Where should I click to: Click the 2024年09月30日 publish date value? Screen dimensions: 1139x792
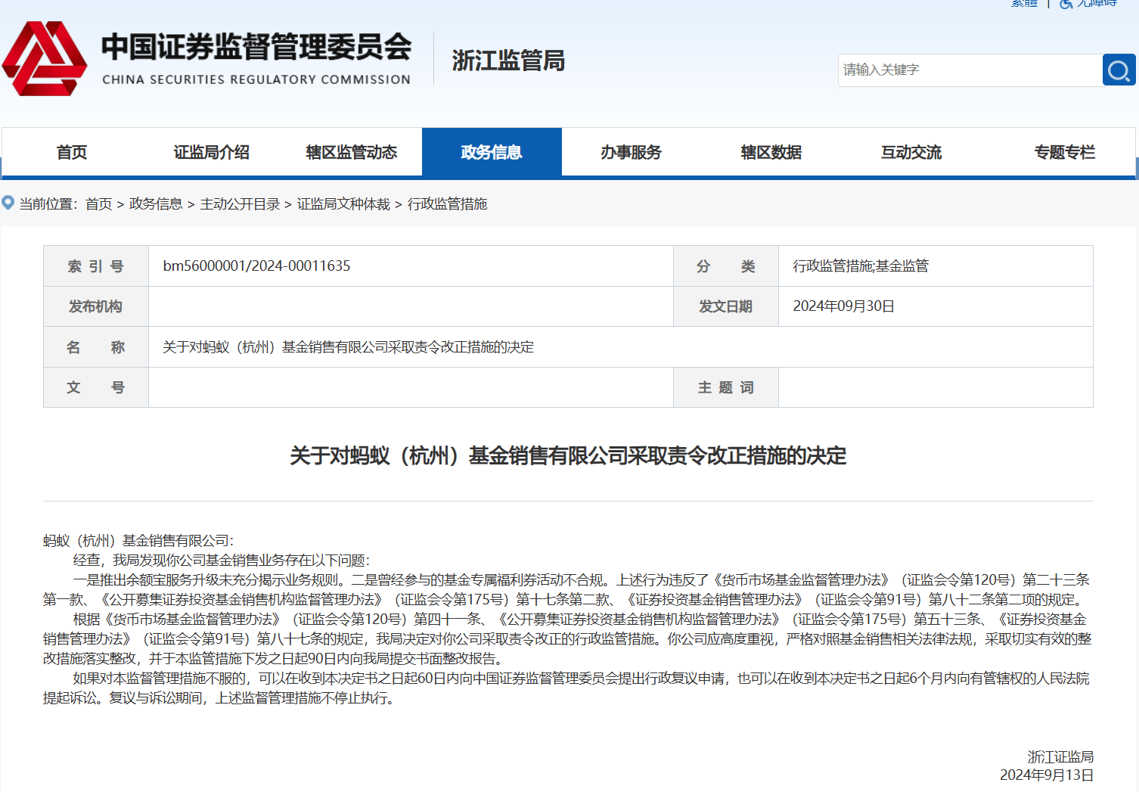coord(843,306)
